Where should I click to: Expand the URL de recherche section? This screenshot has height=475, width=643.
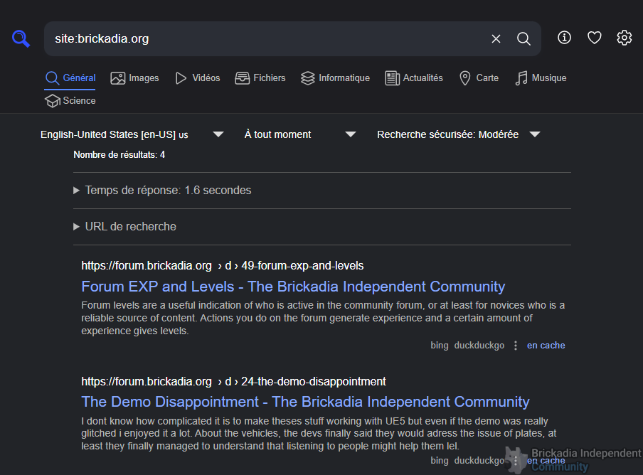coord(124,227)
